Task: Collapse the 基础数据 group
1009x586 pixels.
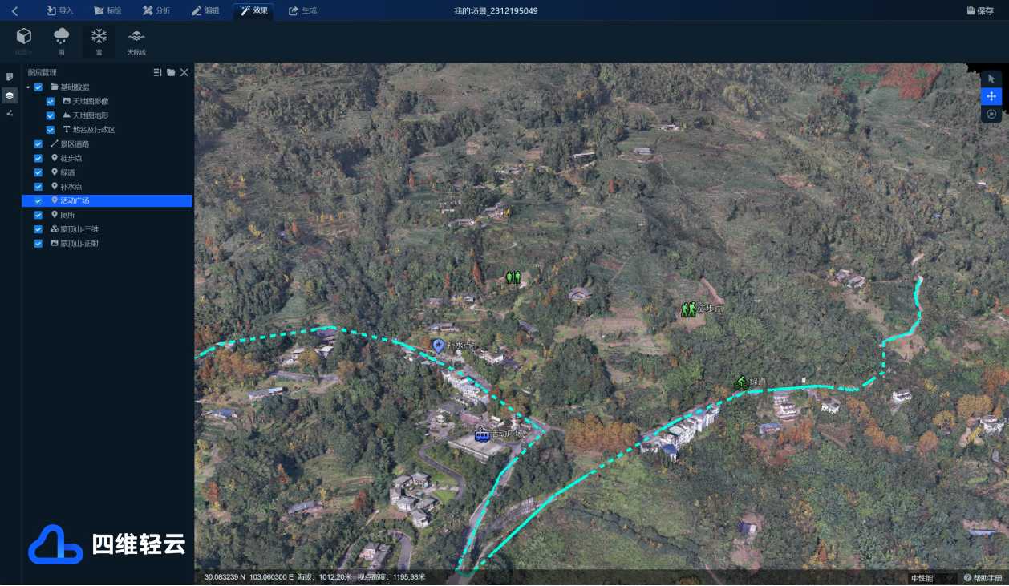Action: tap(28, 87)
